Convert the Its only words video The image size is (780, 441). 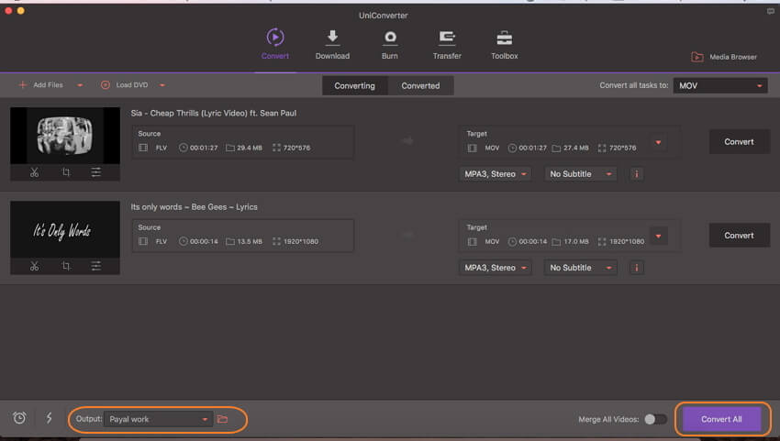pyautogui.click(x=739, y=235)
